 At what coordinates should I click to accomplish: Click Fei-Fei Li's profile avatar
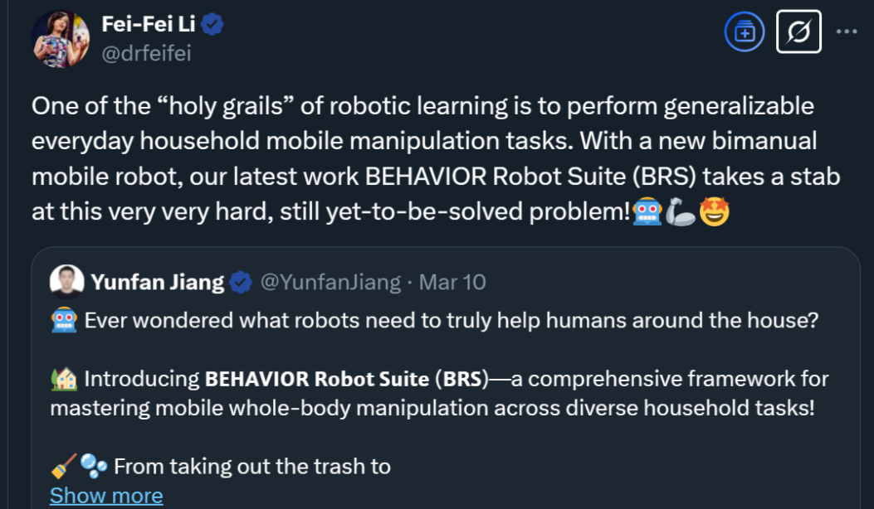pyautogui.click(x=60, y=39)
